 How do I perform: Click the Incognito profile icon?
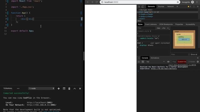(192, 2)
